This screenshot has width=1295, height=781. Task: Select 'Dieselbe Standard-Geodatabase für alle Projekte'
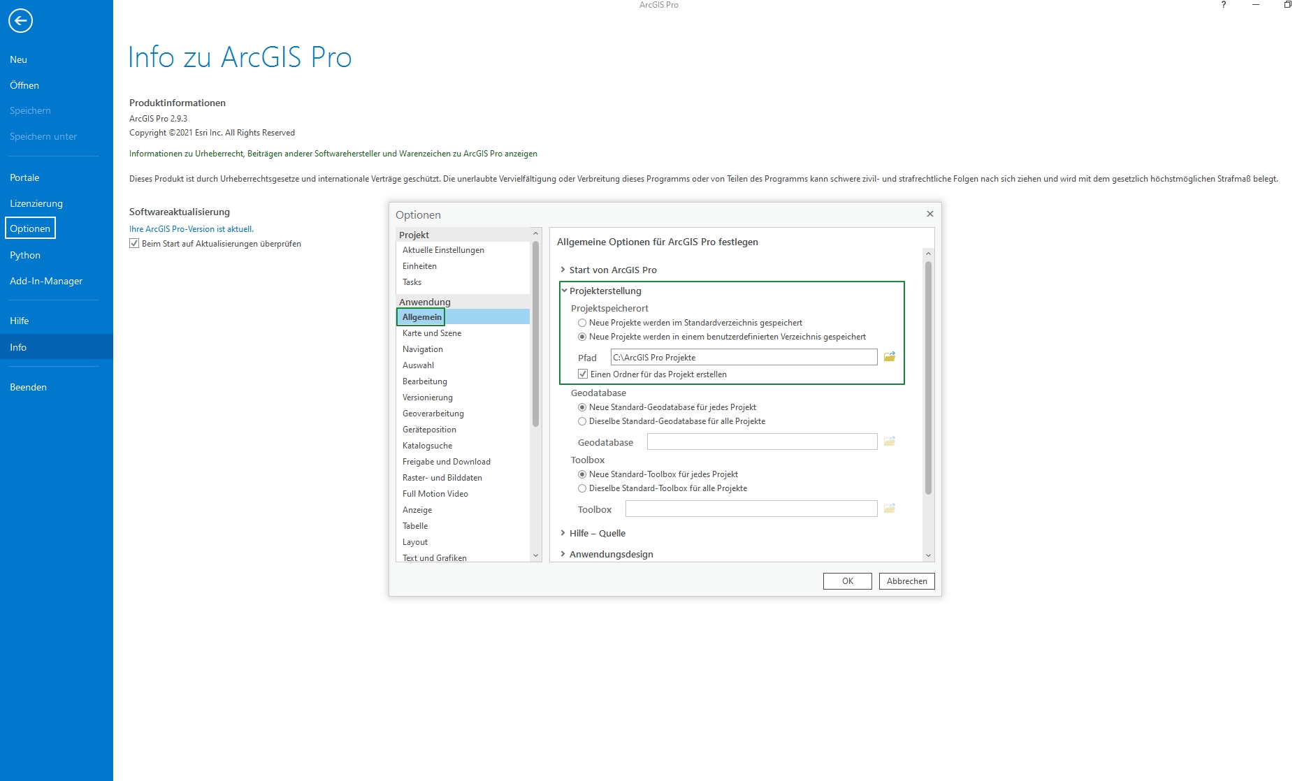pyautogui.click(x=582, y=421)
